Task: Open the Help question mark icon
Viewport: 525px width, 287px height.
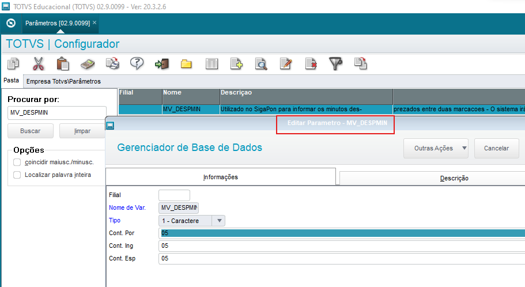Action: click(x=137, y=63)
